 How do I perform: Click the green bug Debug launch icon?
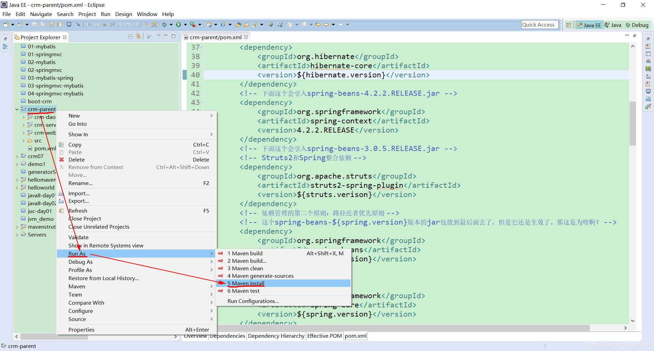[x=164, y=25]
